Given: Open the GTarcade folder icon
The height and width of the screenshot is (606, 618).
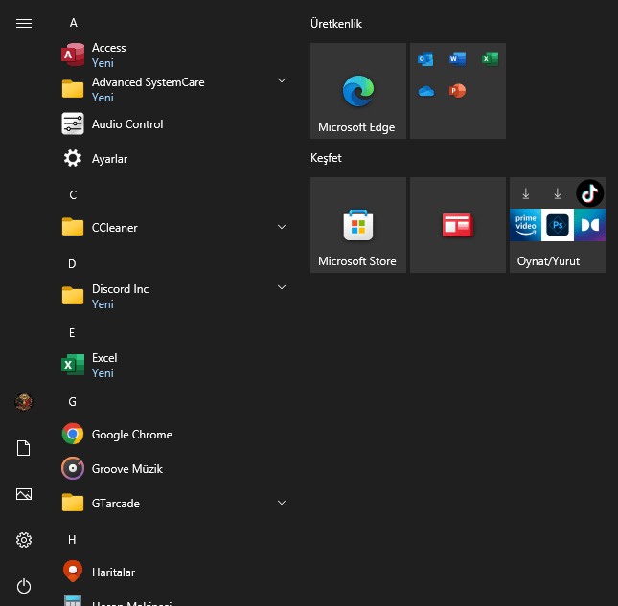Looking at the screenshot, I should 73,503.
